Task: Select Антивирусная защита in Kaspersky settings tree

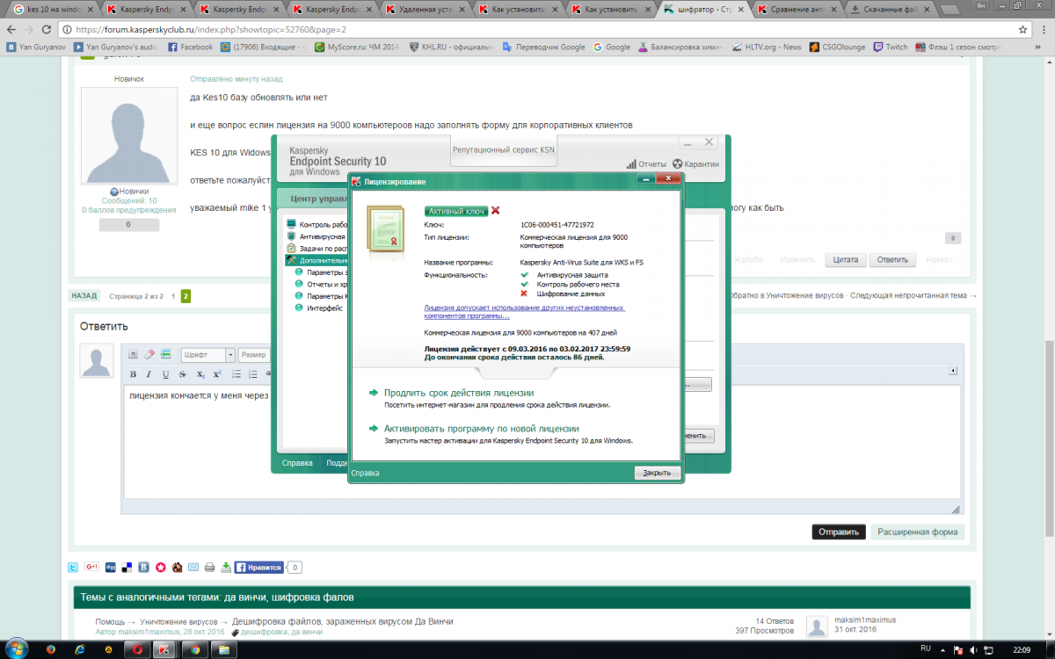Action: [318, 236]
